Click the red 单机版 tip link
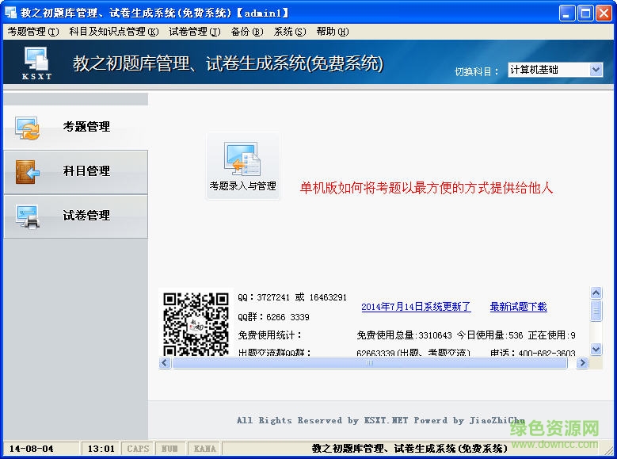The width and height of the screenshot is (617, 459). pyautogui.click(x=426, y=188)
